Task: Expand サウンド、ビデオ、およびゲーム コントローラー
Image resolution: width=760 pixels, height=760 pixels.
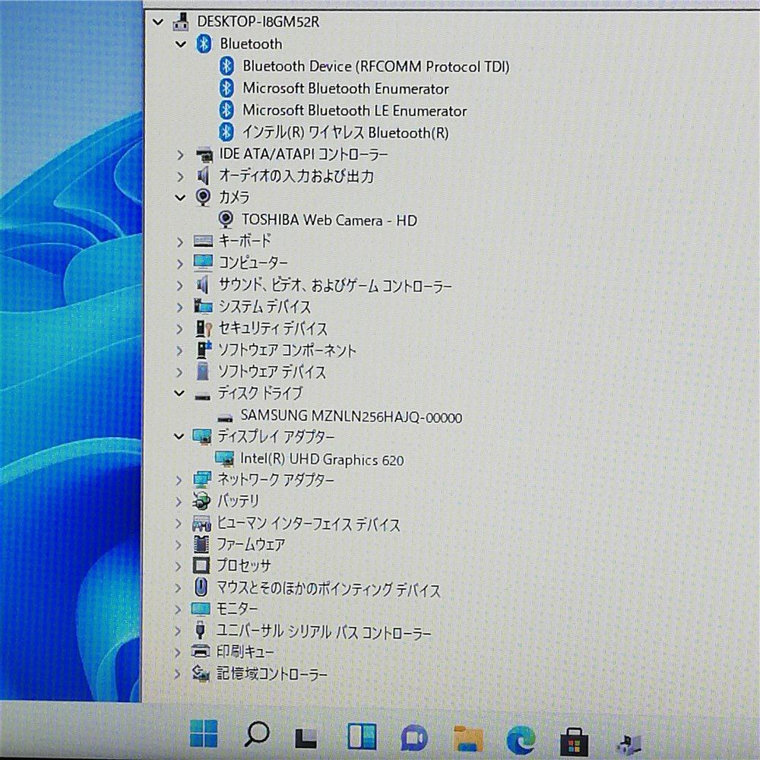Action: click(x=180, y=286)
